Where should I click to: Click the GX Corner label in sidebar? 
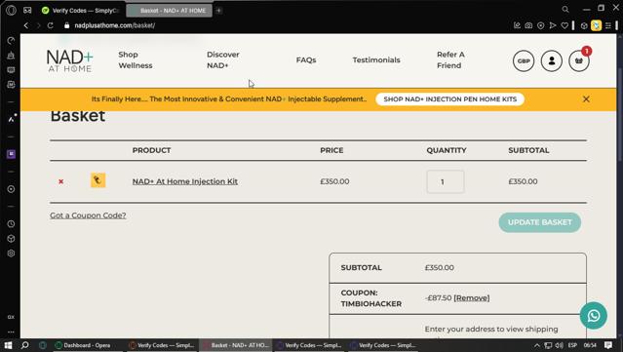tap(11, 317)
